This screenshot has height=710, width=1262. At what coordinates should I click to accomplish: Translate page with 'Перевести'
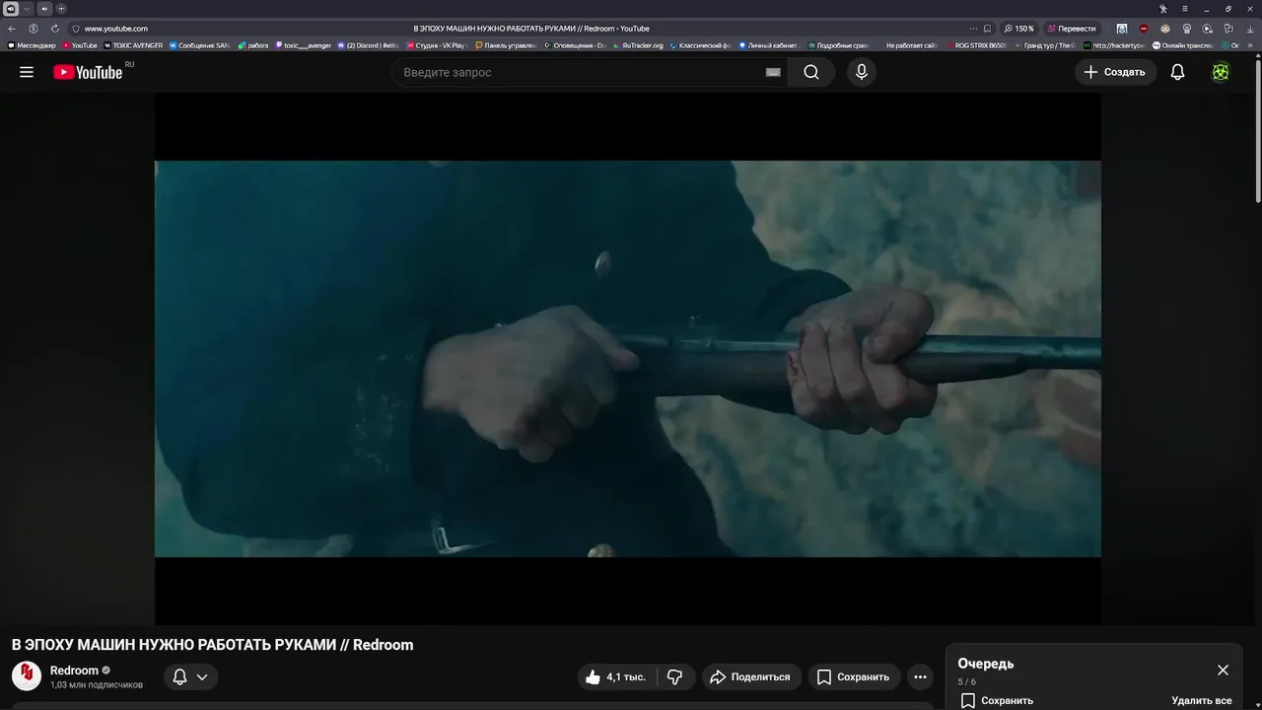[1072, 29]
